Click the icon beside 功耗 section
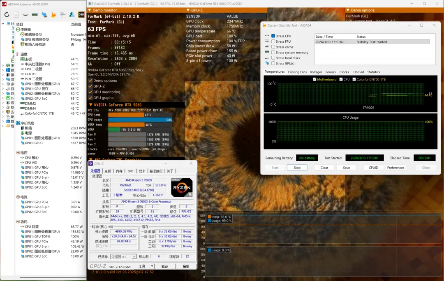Viewport: 444px width, 281px height. click(18, 221)
